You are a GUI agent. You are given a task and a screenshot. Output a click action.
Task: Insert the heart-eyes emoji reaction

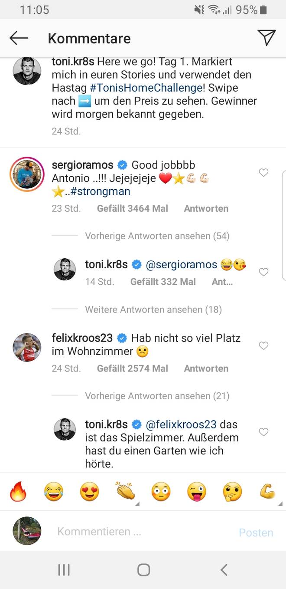pyautogui.click(x=89, y=492)
